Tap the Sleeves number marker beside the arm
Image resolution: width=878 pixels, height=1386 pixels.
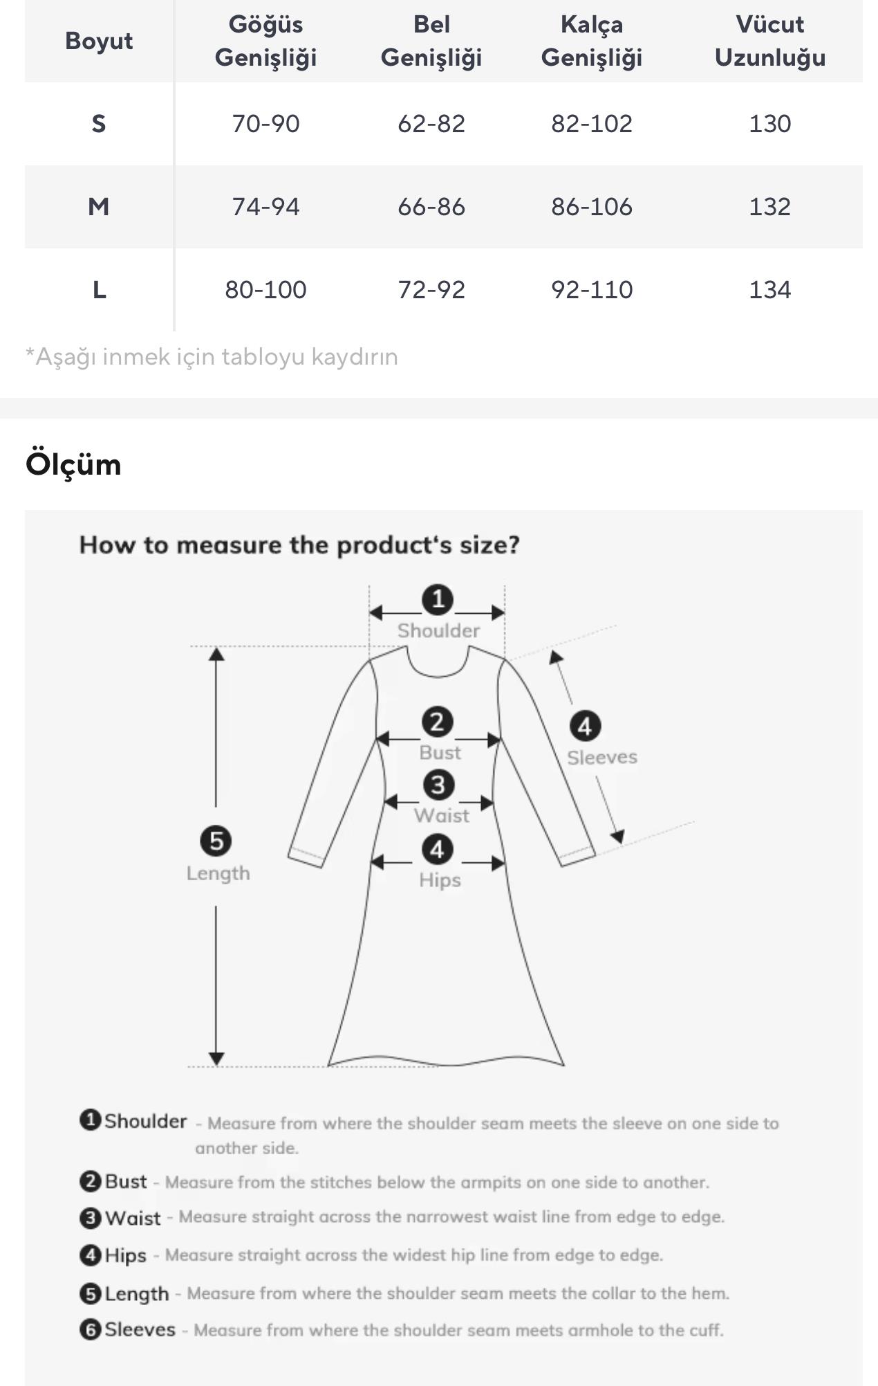click(x=585, y=727)
